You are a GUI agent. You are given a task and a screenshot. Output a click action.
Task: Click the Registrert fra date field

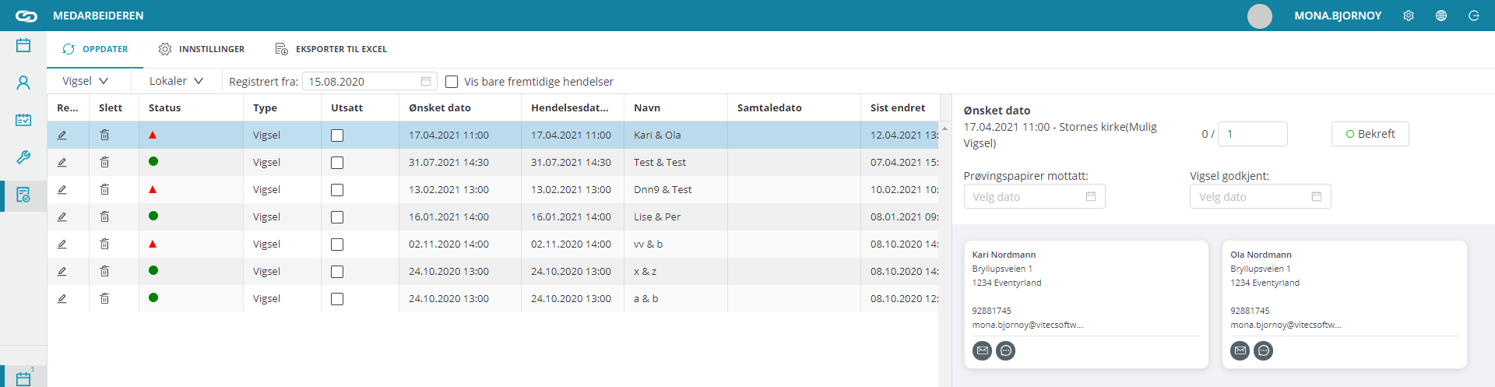(369, 81)
